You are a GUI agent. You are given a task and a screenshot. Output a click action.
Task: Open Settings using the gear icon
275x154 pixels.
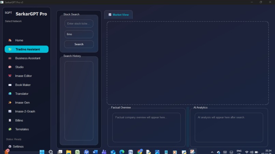point(10,147)
